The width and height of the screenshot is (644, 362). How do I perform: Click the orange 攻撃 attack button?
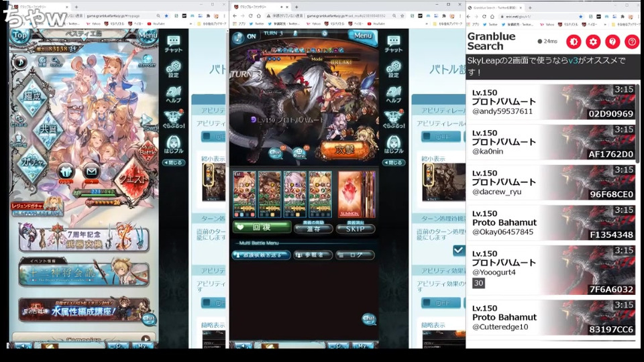coord(344,149)
